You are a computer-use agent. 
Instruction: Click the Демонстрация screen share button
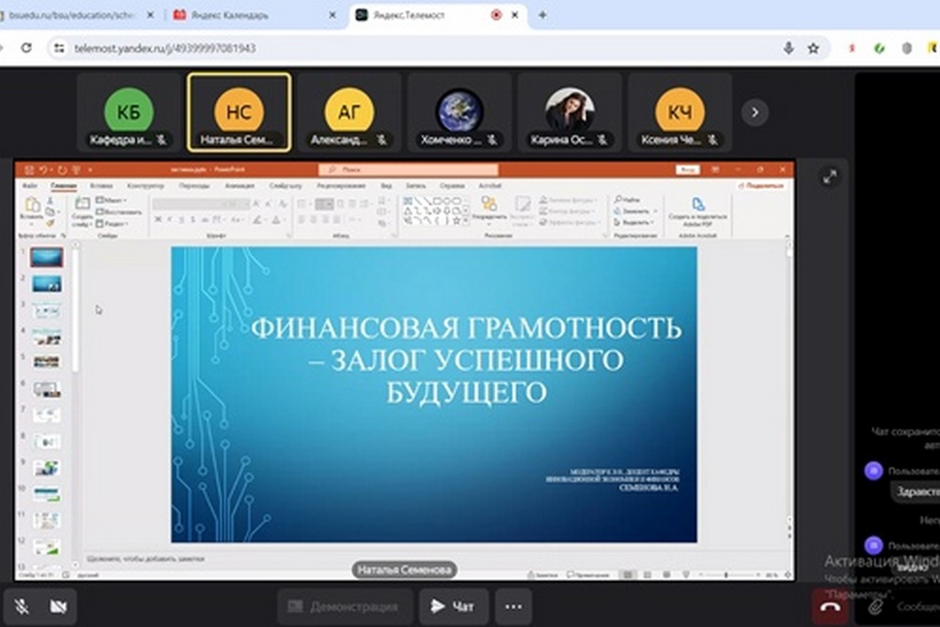point(345,607)
